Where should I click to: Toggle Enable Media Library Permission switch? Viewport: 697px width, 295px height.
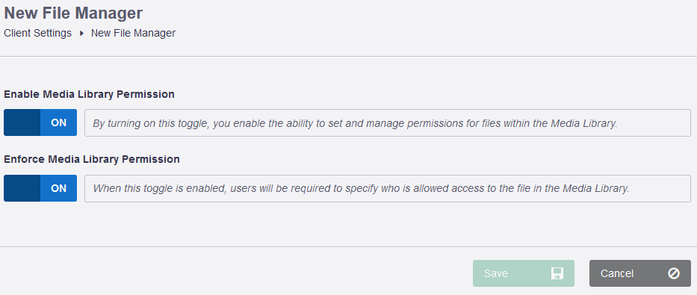point(40,122)
